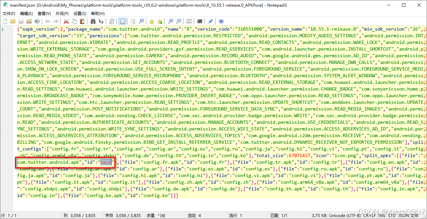Image resolution: width=427 pixels, height=219 pixels.
Task: Change encoding via Unicode (UTF-8) status entry
Action: coord(345,215)
